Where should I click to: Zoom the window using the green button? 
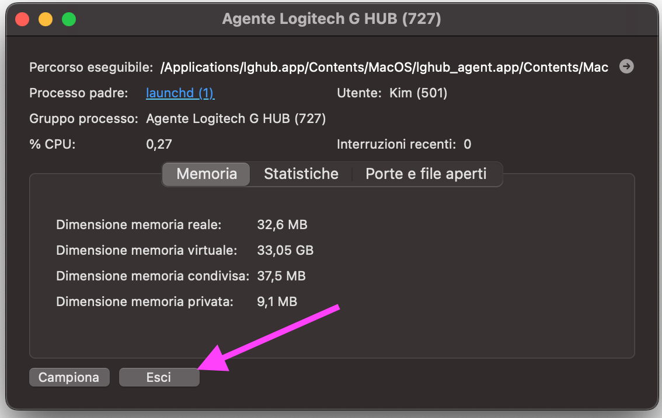coord(69,19)
